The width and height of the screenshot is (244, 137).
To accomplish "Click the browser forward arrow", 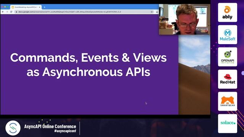I will coord(7,12).
